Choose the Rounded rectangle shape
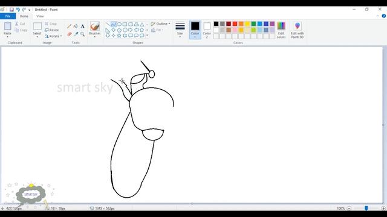This screenshot has height=217, width=387. click(x=131, y=24)
